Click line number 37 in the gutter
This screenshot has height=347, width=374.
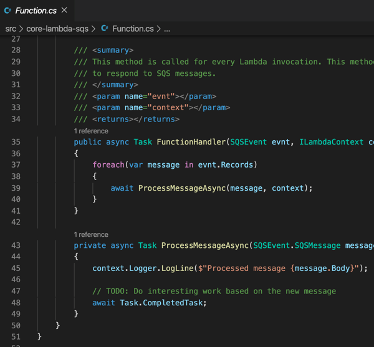(15, 165)
